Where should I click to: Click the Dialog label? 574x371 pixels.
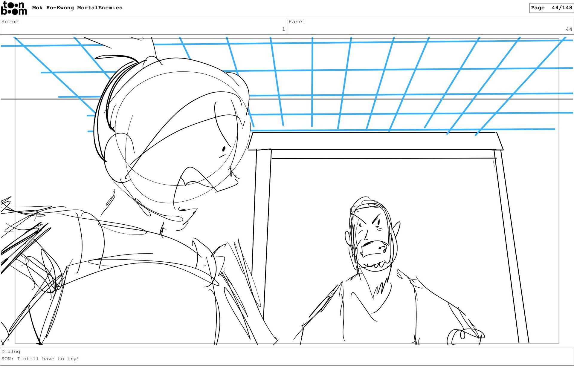pyautogui.click(x=11, y=352)
